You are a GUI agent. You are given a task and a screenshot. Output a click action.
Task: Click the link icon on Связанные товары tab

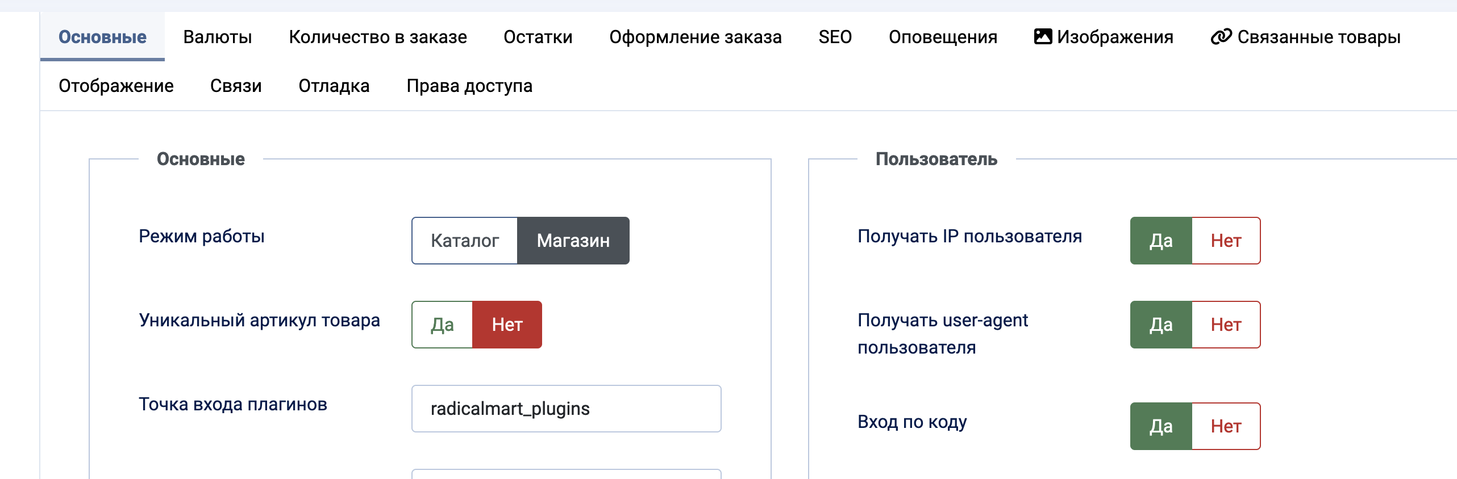(x=1221, y=37)
